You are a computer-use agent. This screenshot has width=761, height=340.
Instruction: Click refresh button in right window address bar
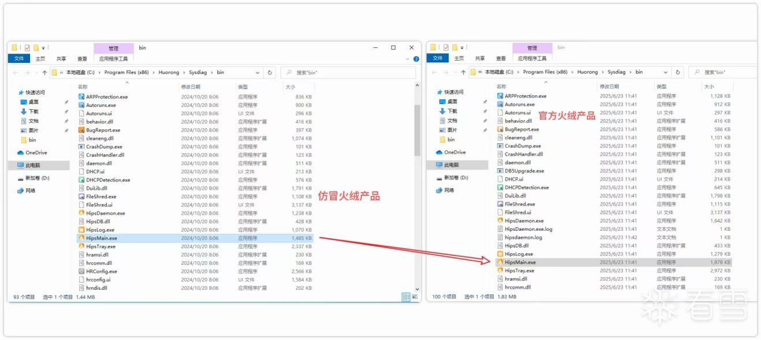coord(678,72)
